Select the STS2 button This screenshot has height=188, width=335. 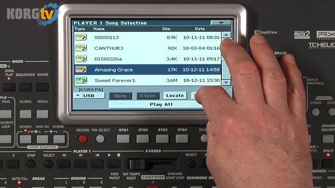[143, 139]
